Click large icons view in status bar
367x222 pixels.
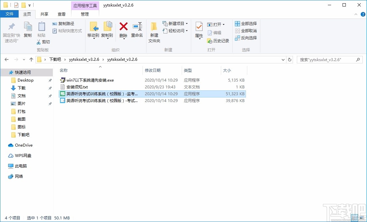(x=362, y=218)
